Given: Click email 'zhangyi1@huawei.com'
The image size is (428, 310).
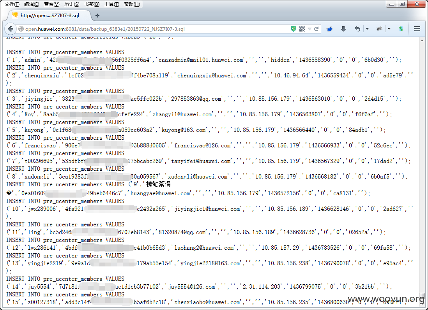Looking at the screenshot, I should tap(182, 114).
